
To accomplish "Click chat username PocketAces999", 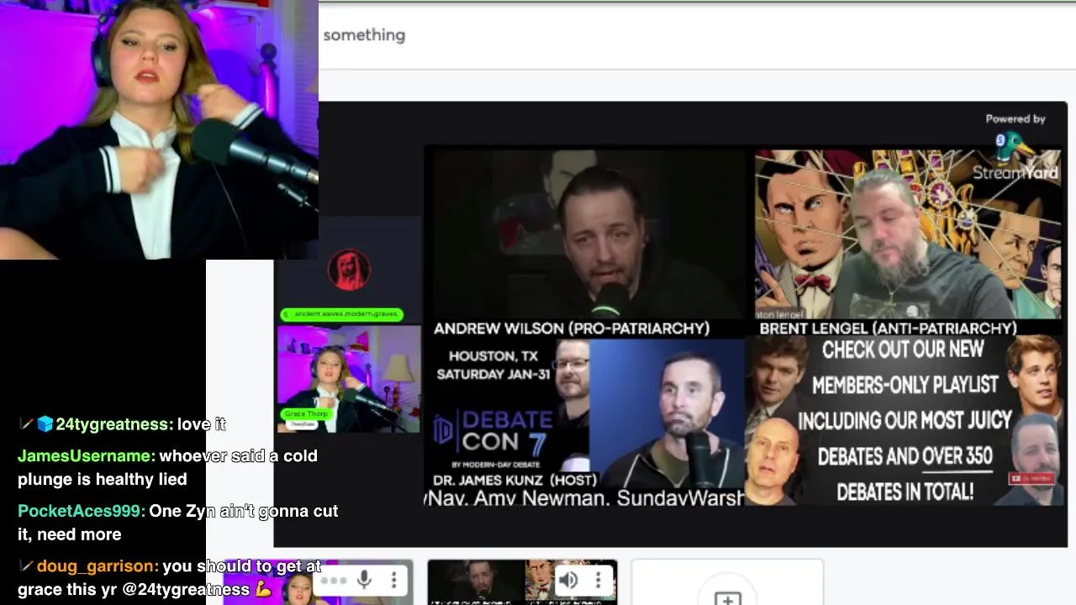I will (82, 511).
